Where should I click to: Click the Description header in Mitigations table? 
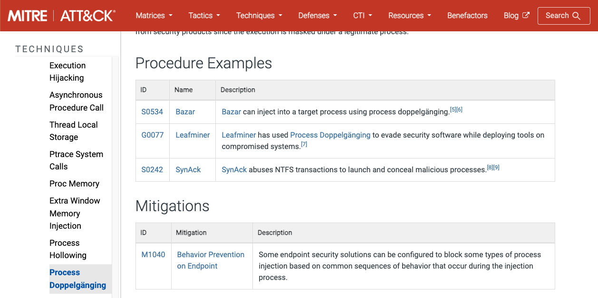point(275,233)
